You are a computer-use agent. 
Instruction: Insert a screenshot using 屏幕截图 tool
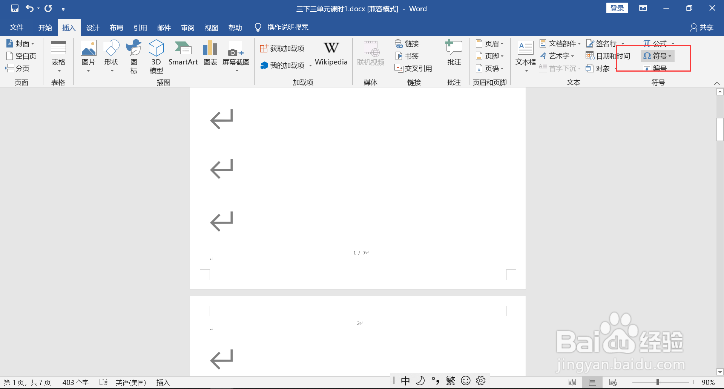(236, 56)
